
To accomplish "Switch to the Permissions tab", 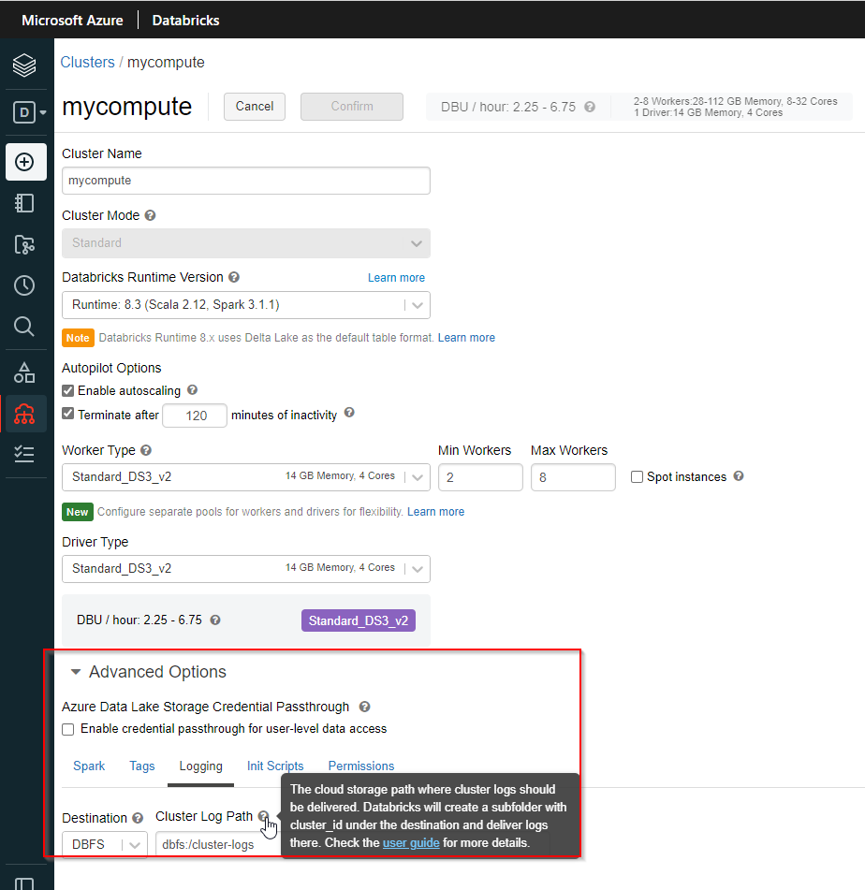I will click(361, 766).
